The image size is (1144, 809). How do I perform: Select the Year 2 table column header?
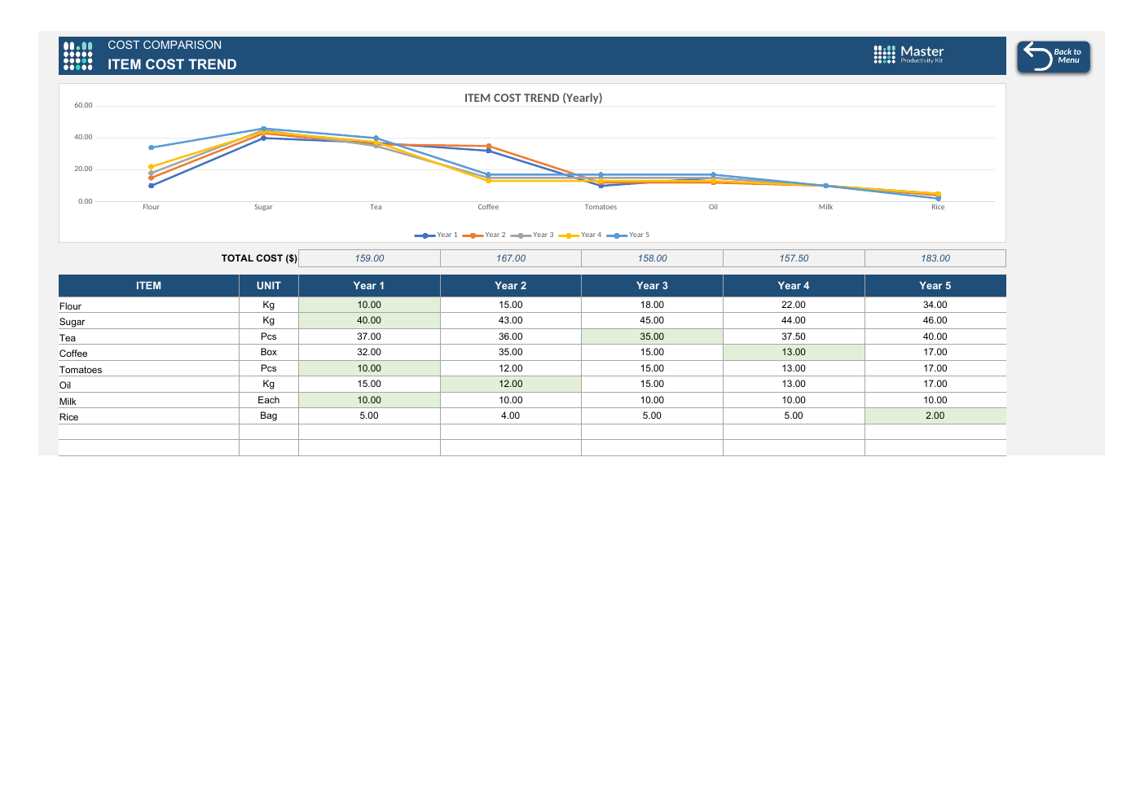click(x=511, y=286)
